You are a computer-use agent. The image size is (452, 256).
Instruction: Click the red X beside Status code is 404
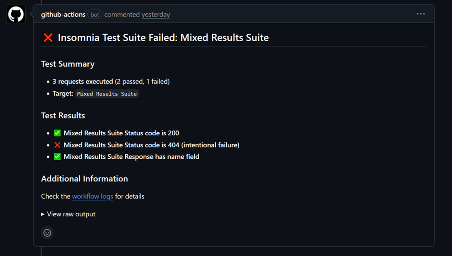(x=57, y=145)
